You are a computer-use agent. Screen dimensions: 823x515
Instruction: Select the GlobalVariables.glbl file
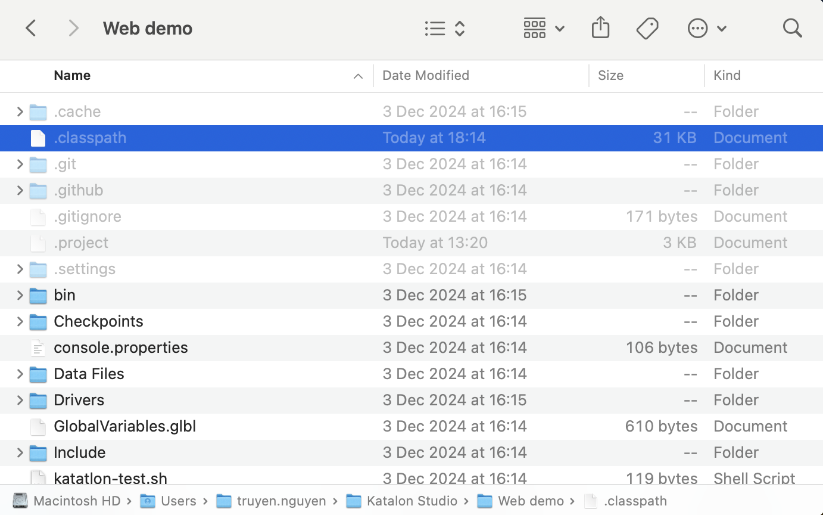coord(124,426)
